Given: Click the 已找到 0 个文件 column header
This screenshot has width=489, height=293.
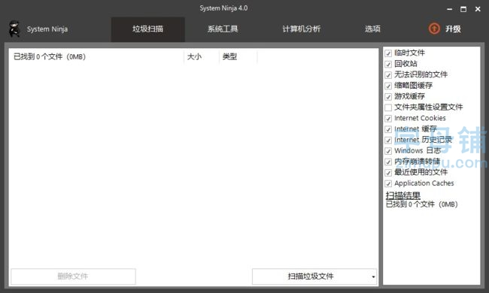Looking at the screenshot, I should coord(96,56).
